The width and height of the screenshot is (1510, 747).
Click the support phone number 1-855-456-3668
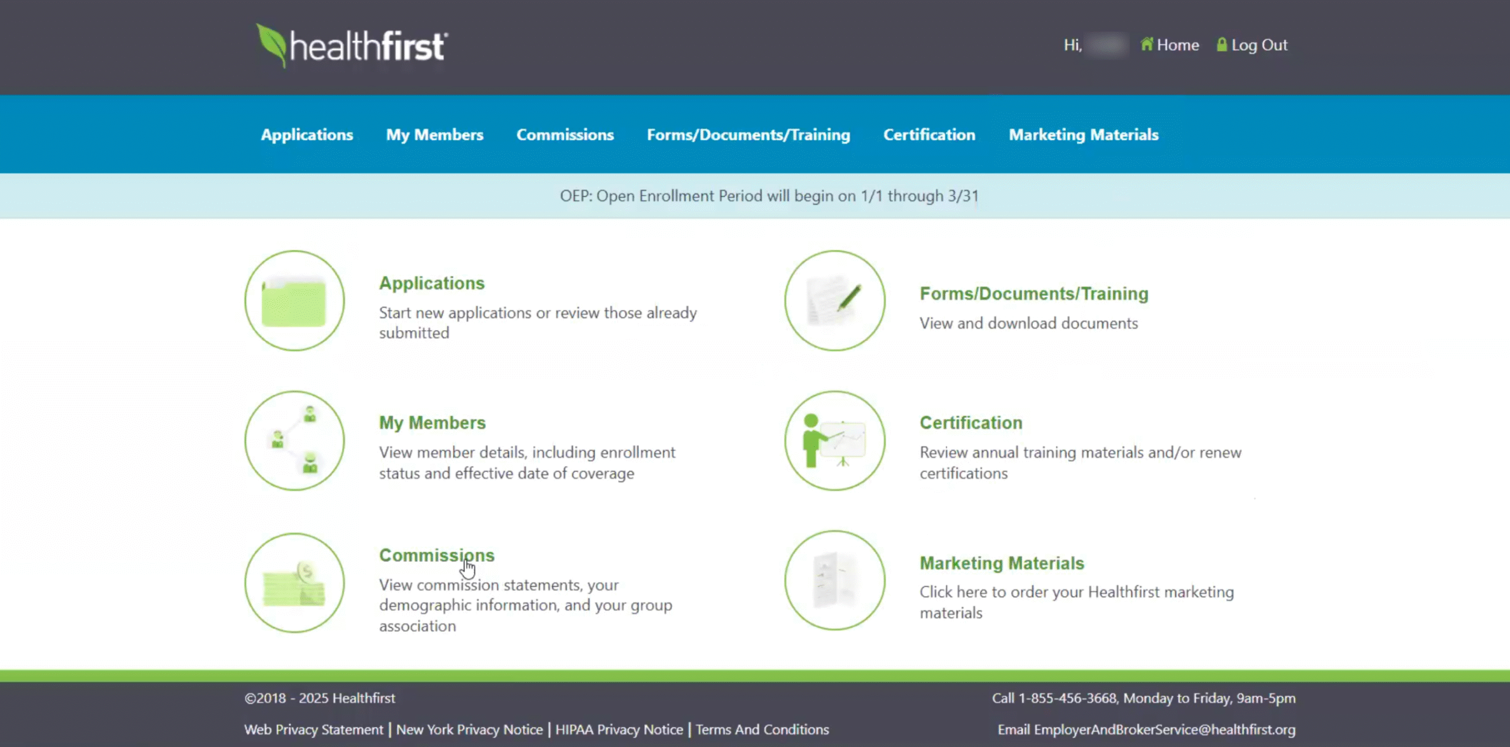click(x=1068, y=698)
